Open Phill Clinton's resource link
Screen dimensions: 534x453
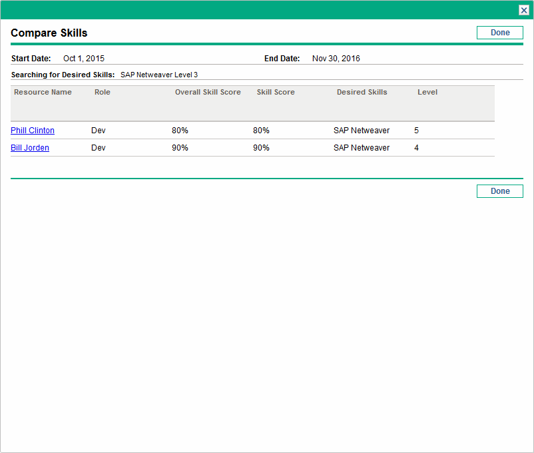[33, 131]
